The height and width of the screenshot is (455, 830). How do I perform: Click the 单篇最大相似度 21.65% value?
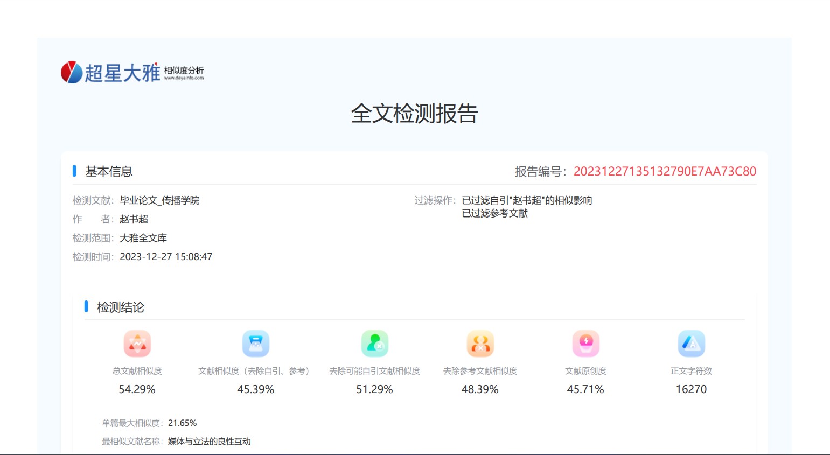[x=182, y=423]
